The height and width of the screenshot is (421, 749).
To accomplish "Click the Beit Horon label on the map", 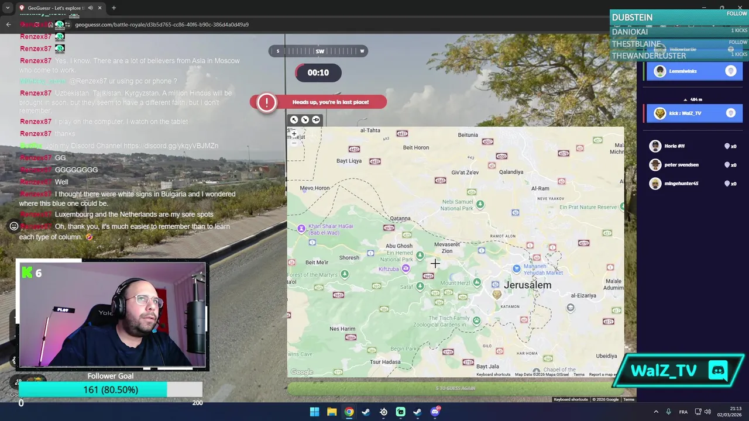I will [416, 147].
